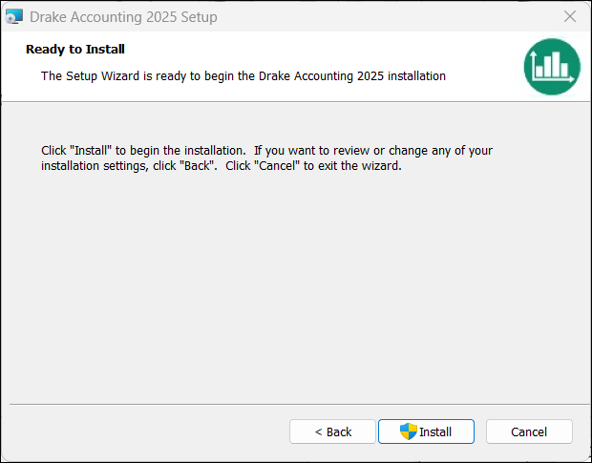Close the Drake Accounting 2025 Setup window
Screen dimensions: 592x463
(x=570, y=16)
